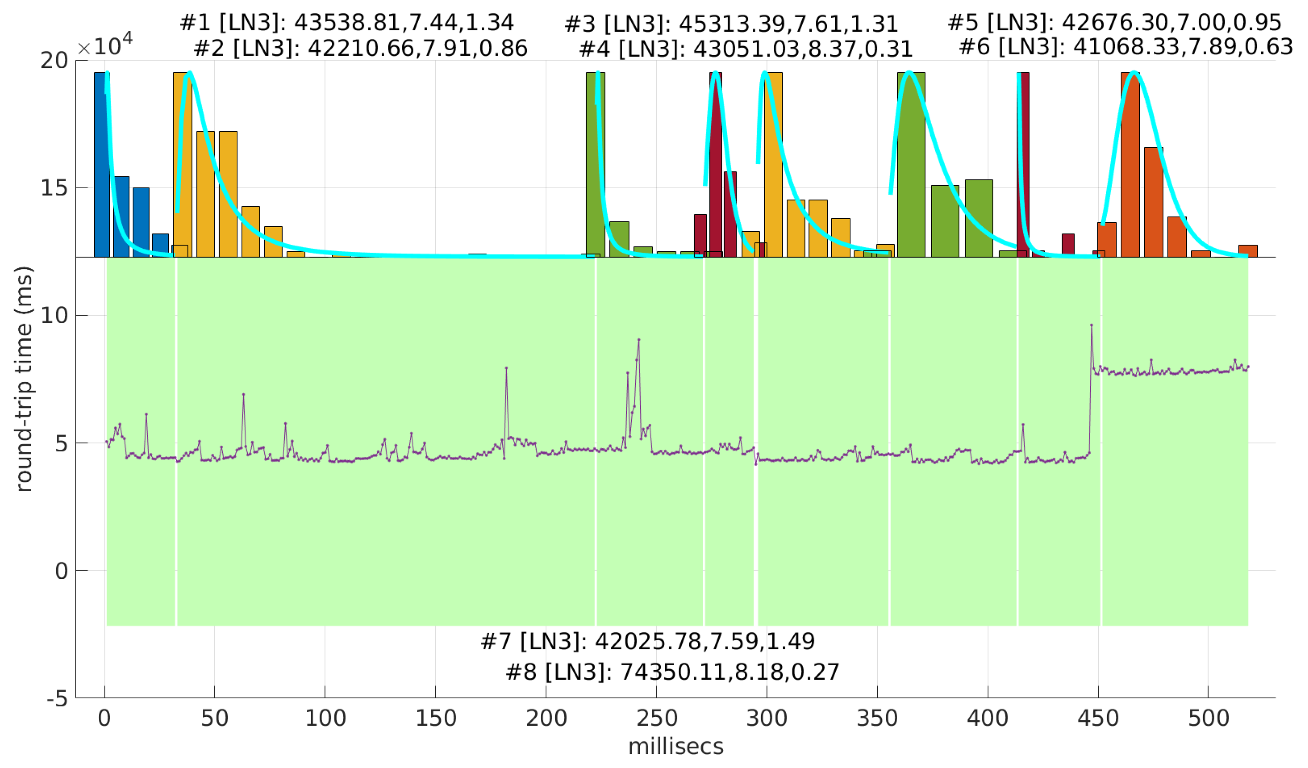
Task: Click the 'round-trip time (ms)' y-axis label
Action: coord(24,379)
